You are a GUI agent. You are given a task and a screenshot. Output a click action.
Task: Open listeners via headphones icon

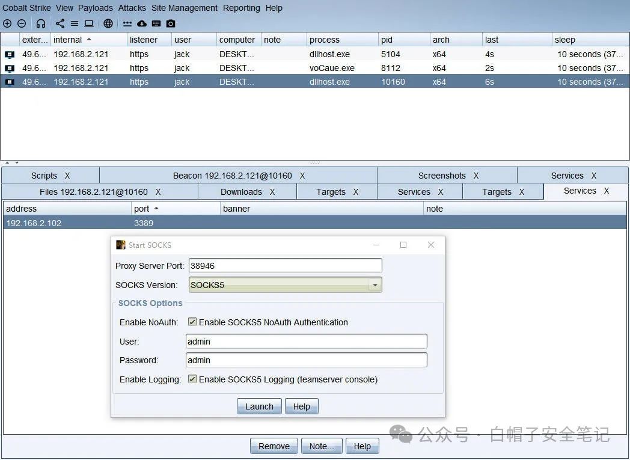click(41, 23)
